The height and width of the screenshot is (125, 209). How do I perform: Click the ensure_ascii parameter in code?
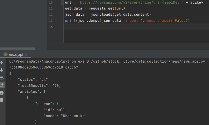(x=160, y=21)
